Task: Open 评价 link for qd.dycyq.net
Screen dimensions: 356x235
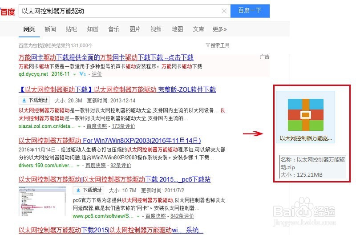Action: click(97, 74)
